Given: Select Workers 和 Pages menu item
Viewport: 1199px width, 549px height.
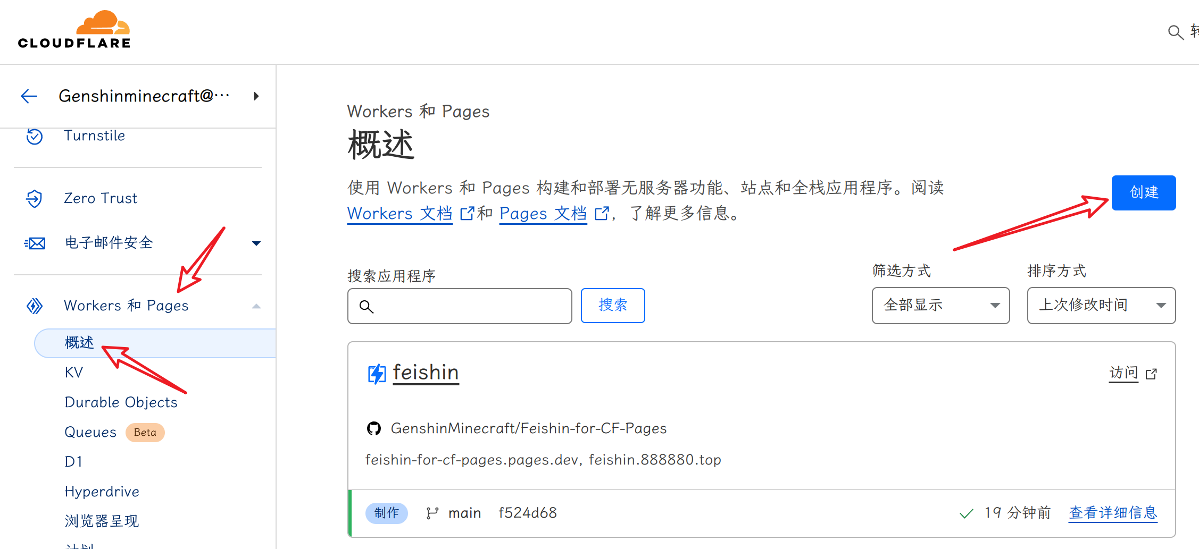Looking at the screenshot, I should [126, 306].
